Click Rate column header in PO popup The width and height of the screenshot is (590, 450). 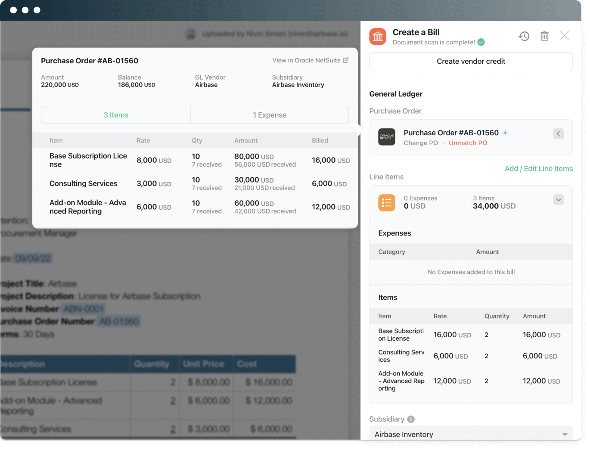point(143,140)
